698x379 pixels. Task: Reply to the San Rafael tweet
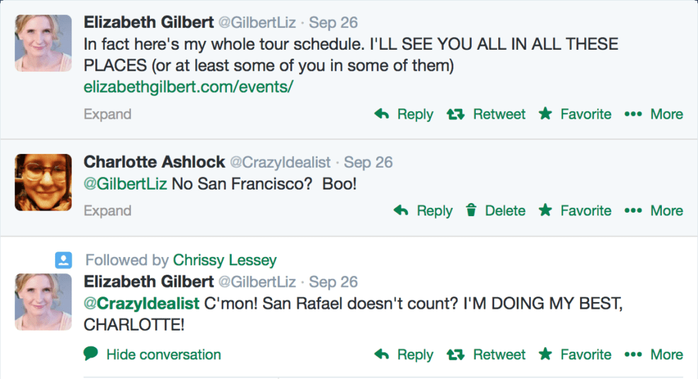[x=404, y=354]
